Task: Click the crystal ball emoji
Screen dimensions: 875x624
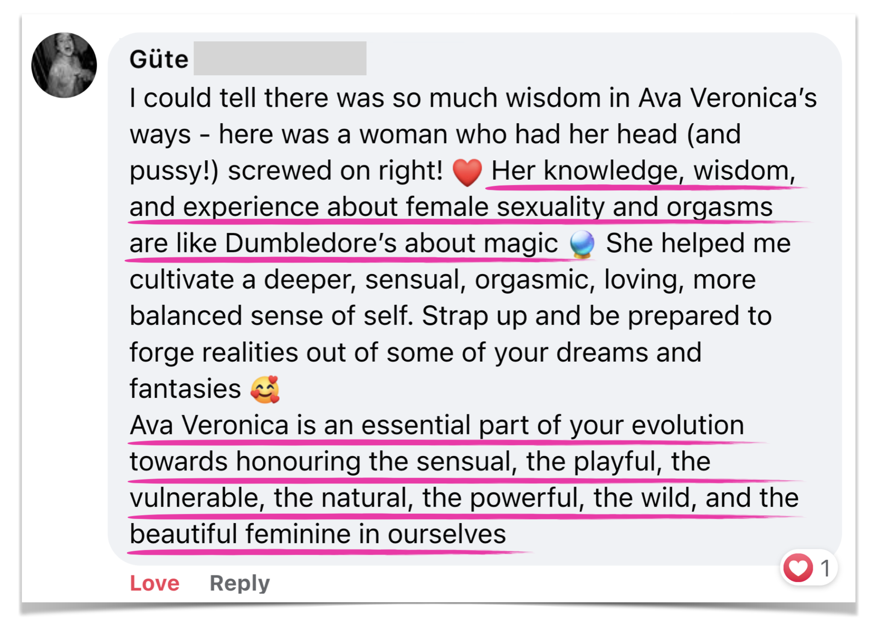Action: click(582, 244)
